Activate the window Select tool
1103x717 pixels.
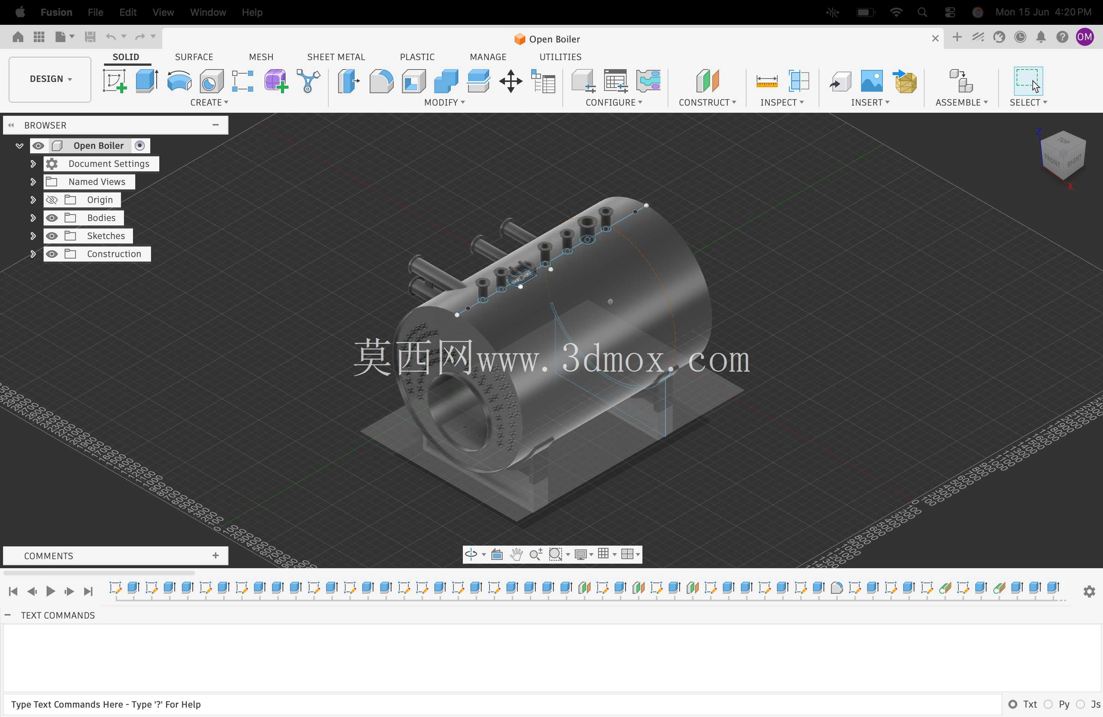click(1028, 81)
